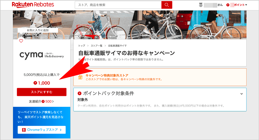Screen dimensions: 259x140
Task: Submit search with the magnifier button
Action: click(167, 5)
